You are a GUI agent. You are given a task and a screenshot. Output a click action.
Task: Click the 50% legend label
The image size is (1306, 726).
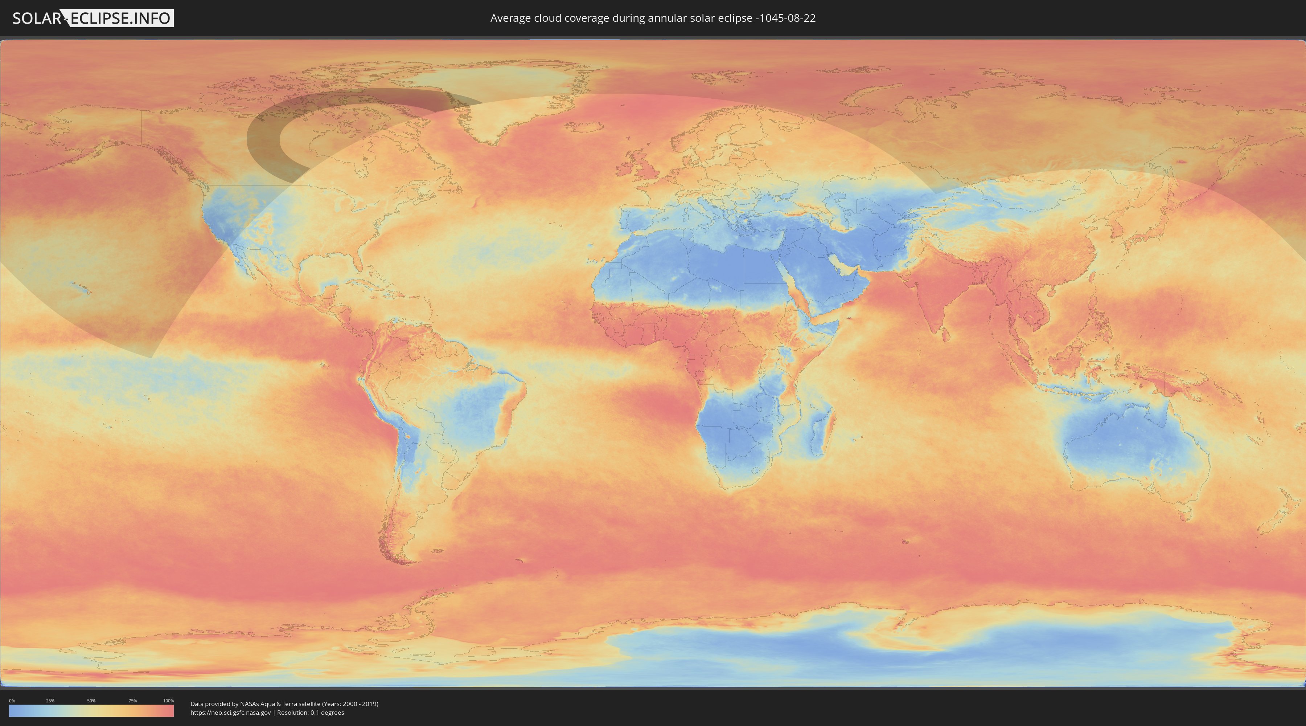click(x=91, y=701)
